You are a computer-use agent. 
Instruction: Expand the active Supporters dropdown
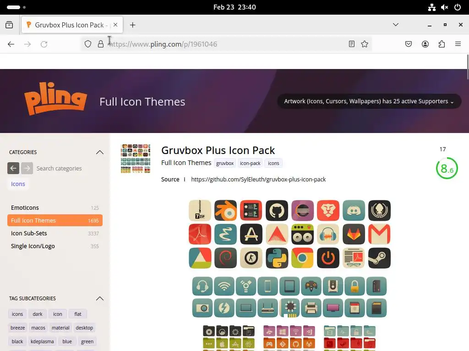(x=369, y=101)
